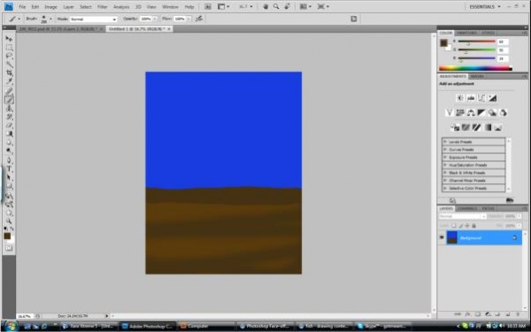This screenshot has width=531, height=332.
Task: Toggle lock all in Layers panel
Action: tap(474, 226)
